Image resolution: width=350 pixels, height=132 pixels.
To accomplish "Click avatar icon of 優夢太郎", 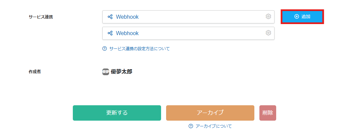I will (x=106, y=72).
